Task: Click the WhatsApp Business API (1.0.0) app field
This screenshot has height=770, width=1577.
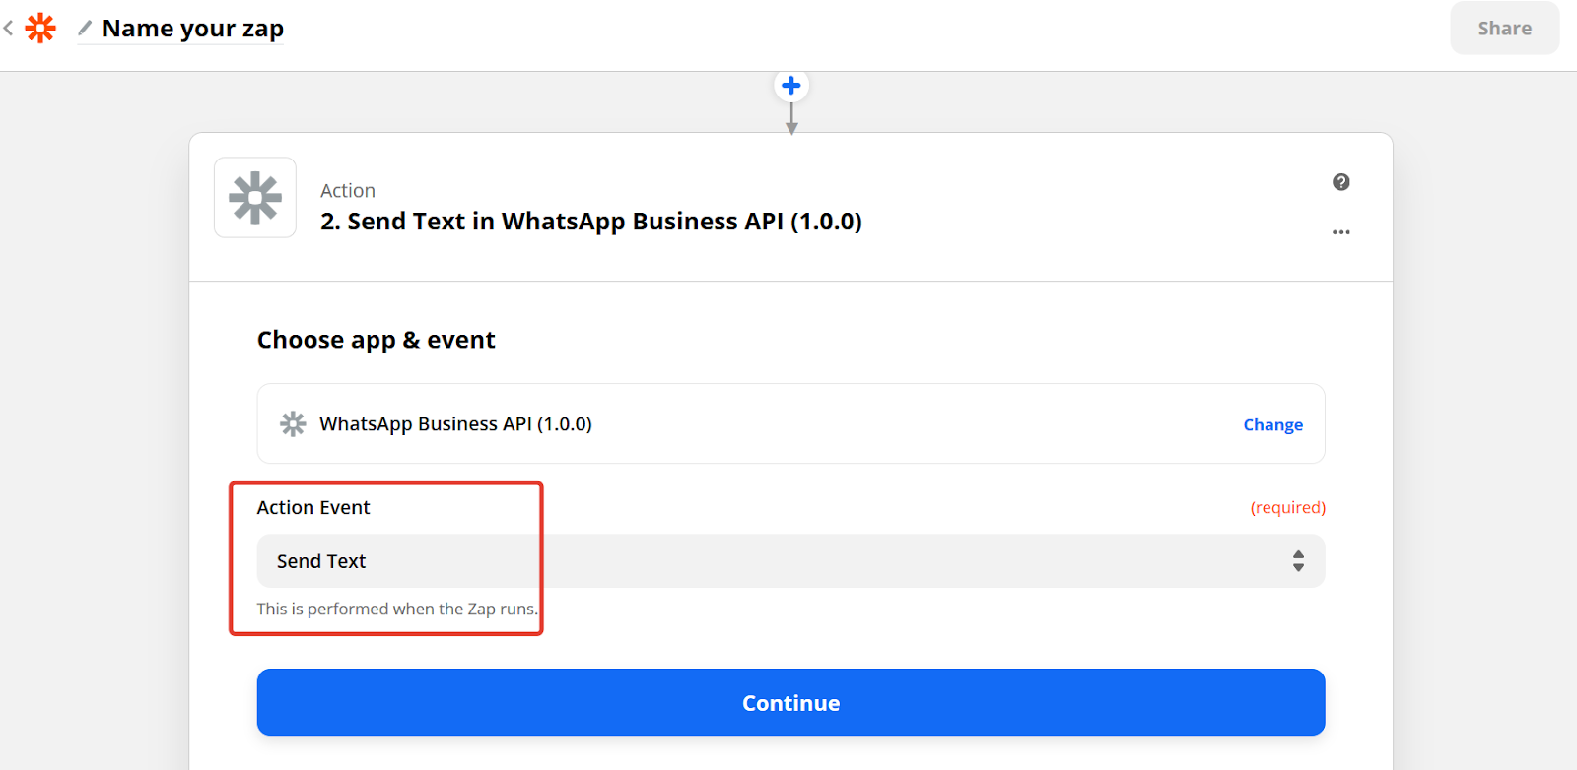Action: pos(790,423)
